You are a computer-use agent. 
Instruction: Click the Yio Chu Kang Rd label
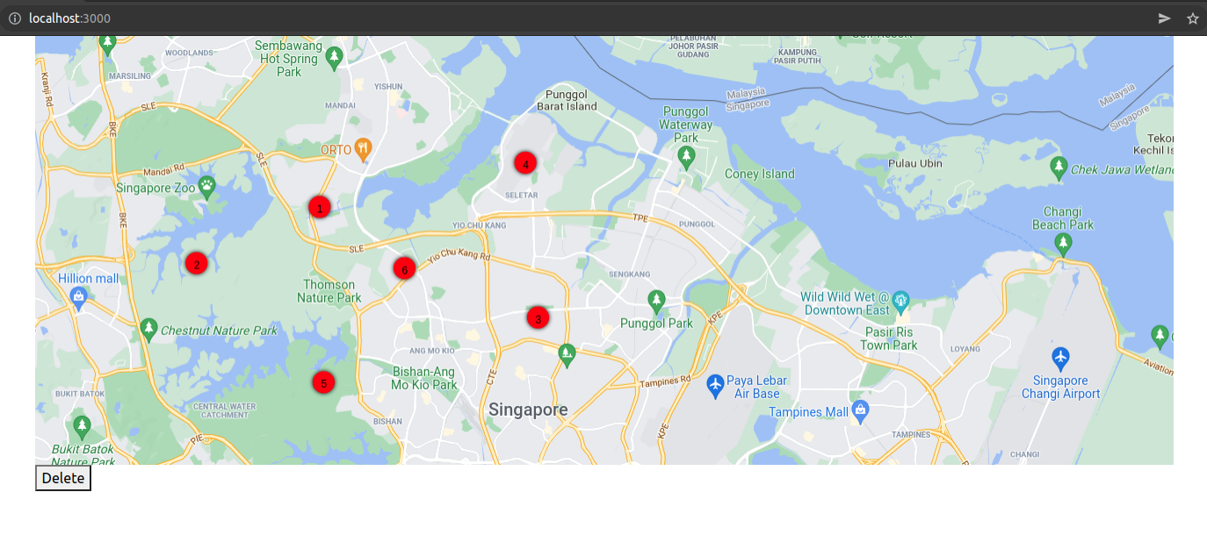pyautogui.click(x=458, y=256)
